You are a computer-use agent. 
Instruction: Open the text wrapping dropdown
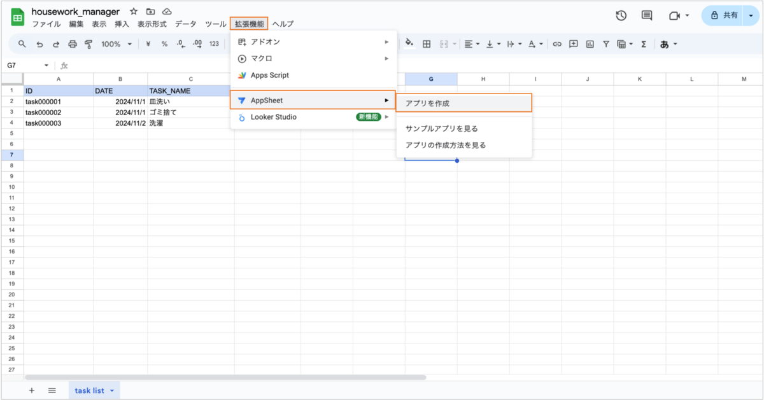tap(514, 44)
